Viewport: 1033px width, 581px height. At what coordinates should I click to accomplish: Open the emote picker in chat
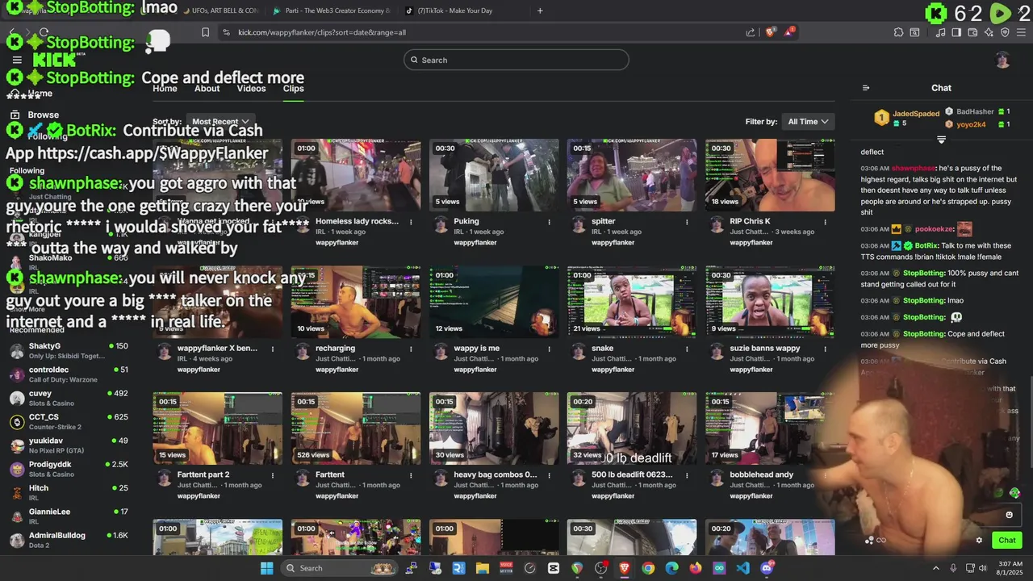click(1009, 515)
